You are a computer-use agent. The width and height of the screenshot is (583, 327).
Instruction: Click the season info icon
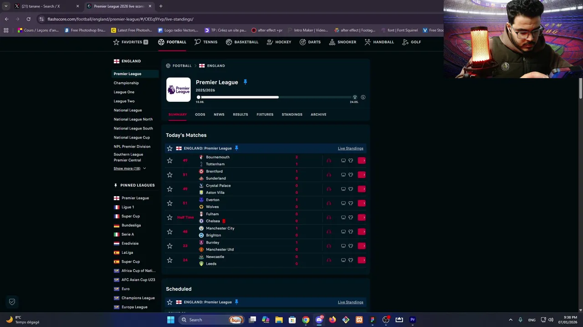363,97
